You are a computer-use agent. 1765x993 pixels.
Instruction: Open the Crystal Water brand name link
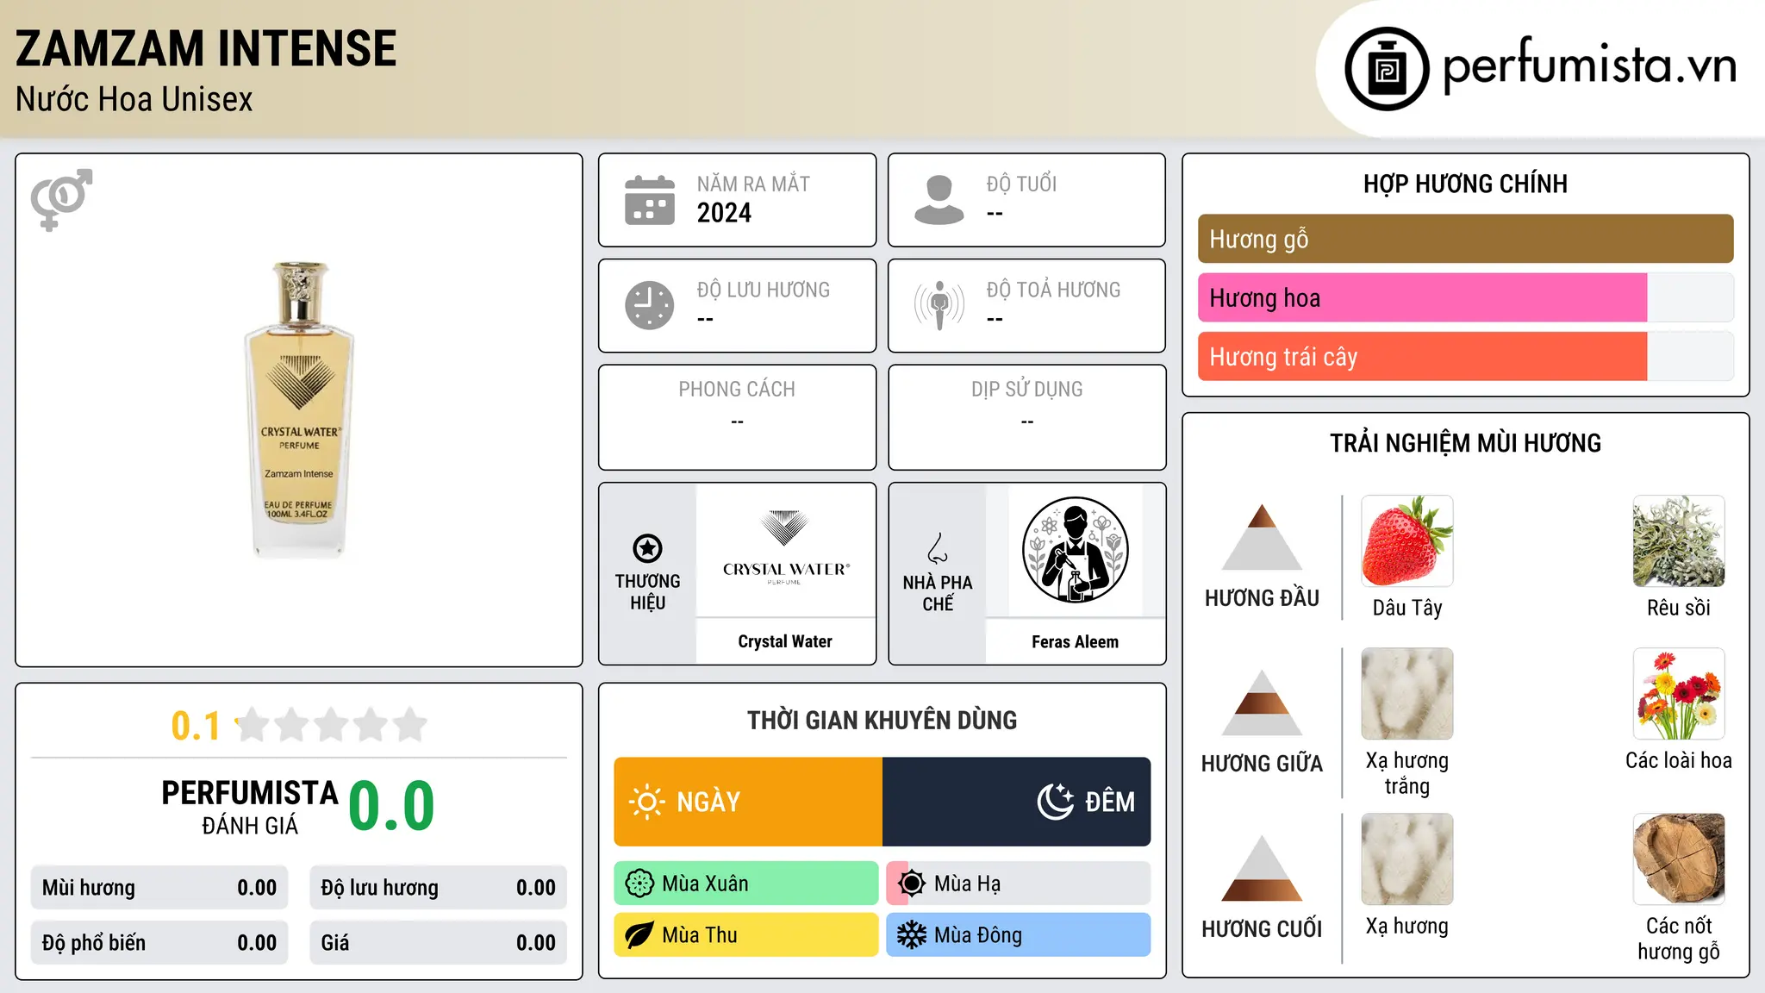785,641
